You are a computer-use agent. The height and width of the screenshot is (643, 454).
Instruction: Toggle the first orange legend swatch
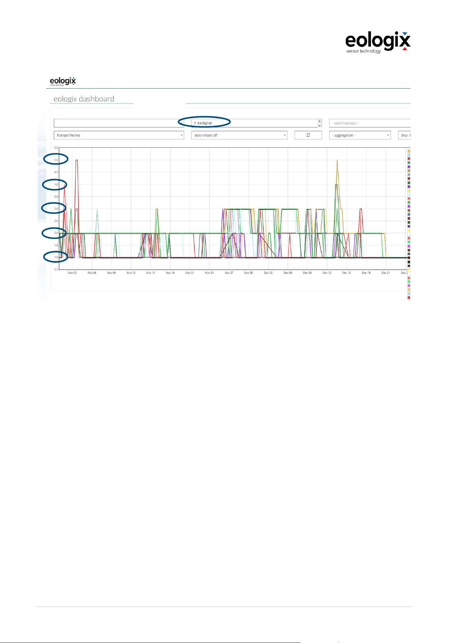point(409,151)
